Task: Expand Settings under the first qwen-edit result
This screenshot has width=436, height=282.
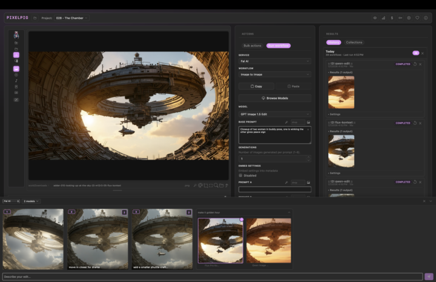Action: click(x=334, y=114)
